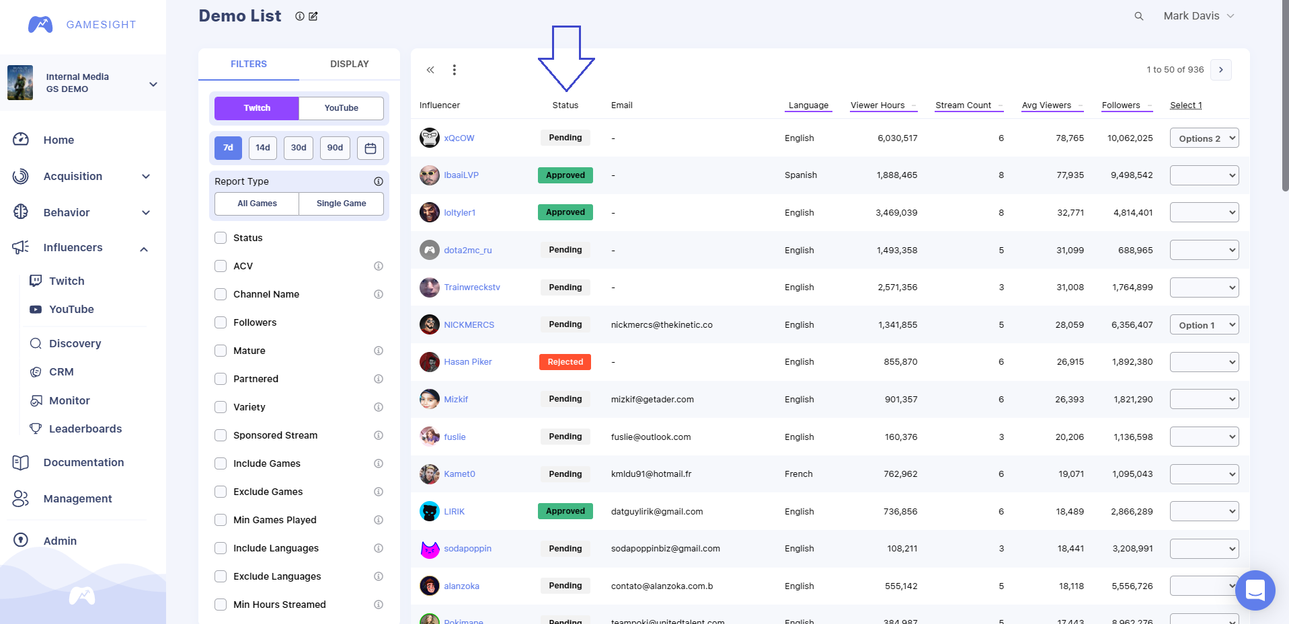Viewport: 1289px width, 624px height.
Task: Collapse the filter panel with double chevron
Action: pos(430,70)
